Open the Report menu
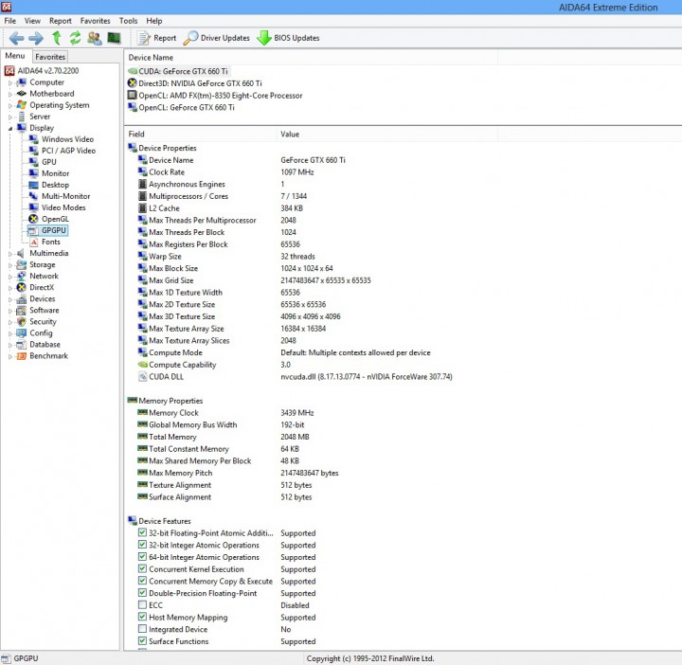The height and width of the screenshot is (665, 682). 61,21
